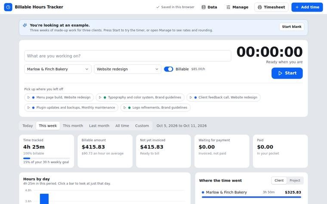Click the printer icon on the Timesheet button

(259, 7)
